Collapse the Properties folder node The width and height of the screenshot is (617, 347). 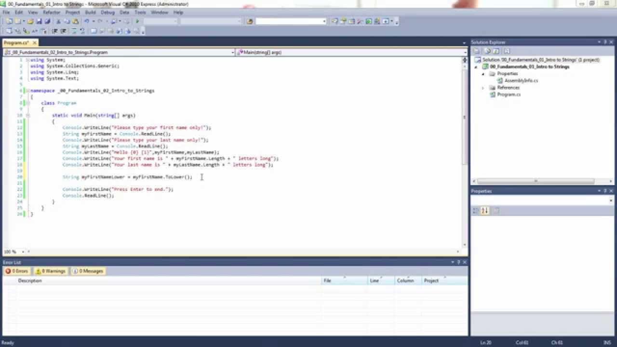point(483,74)
